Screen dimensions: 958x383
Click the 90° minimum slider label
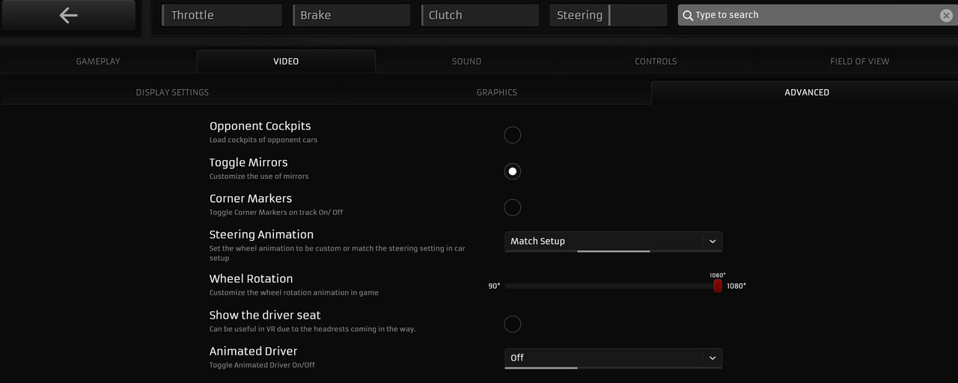494,286
